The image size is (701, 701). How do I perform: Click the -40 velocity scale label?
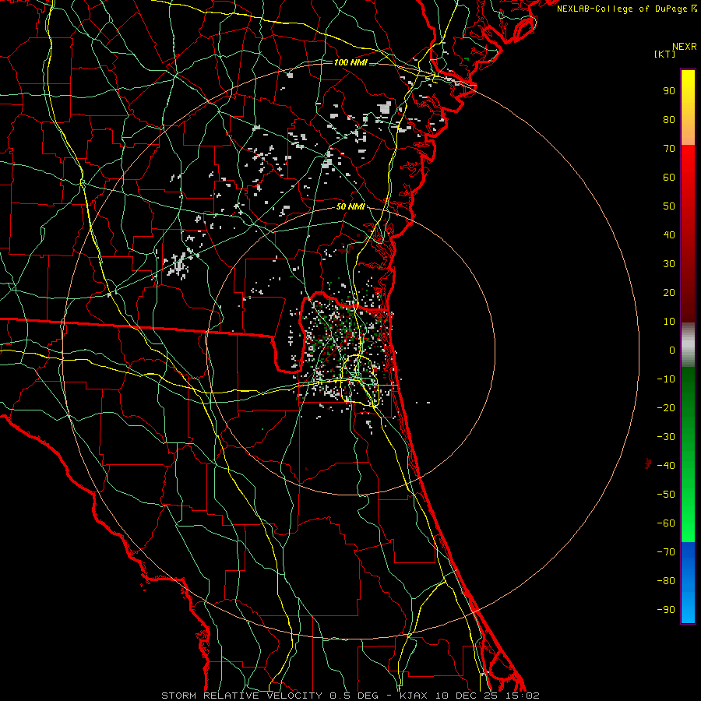(666, 466)
